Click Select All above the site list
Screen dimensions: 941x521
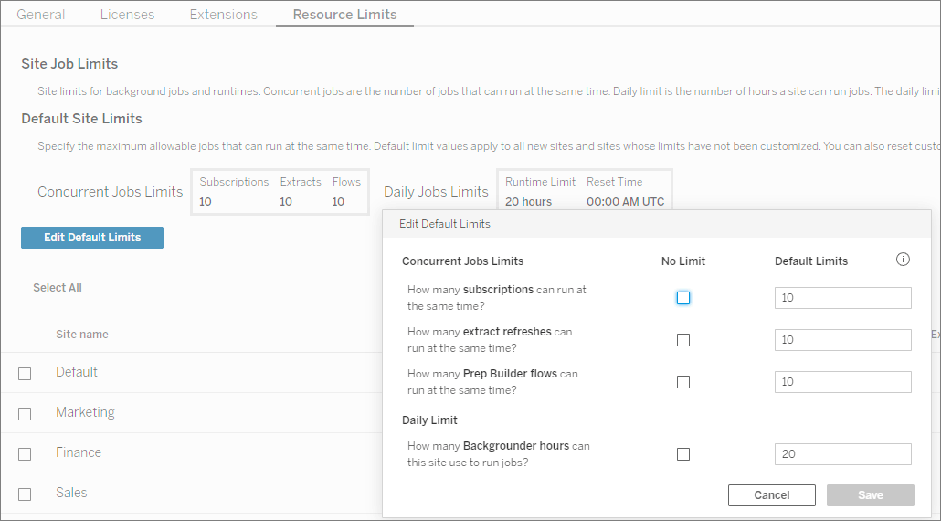tap(57, 288)
